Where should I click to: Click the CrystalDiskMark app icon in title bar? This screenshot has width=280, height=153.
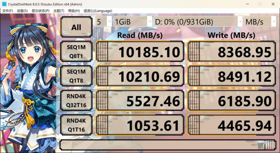point(4,4)
